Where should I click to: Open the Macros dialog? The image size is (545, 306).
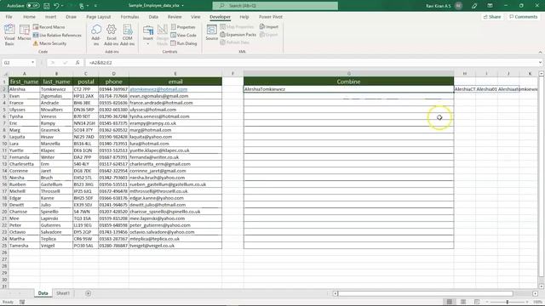(x=24, y=33)
